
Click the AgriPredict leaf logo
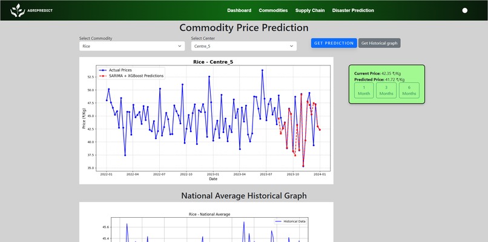coord(18,10)
